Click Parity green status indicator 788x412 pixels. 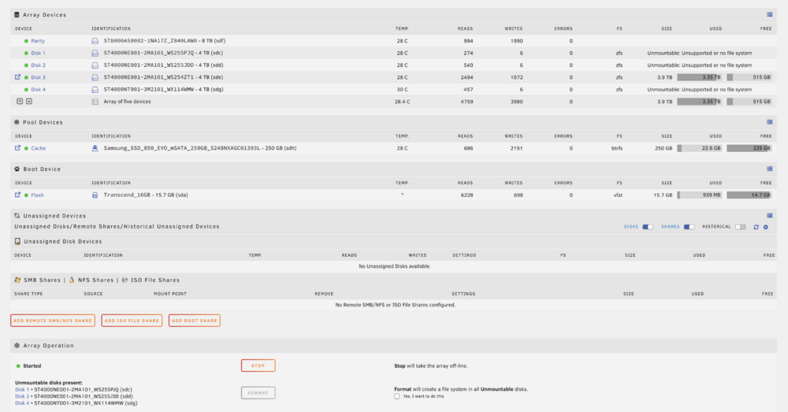click(x=26, y=41)
